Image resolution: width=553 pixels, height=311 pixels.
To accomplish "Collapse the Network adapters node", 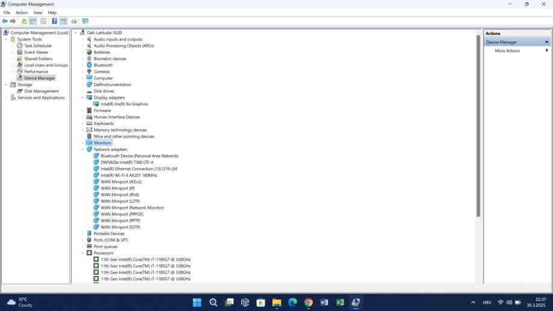I will (x=82, y=150).
